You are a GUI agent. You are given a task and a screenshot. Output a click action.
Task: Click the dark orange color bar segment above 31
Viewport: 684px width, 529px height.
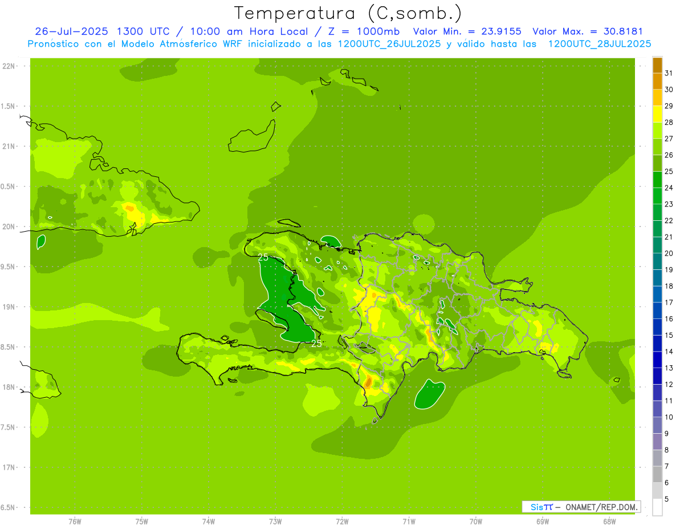657,65
